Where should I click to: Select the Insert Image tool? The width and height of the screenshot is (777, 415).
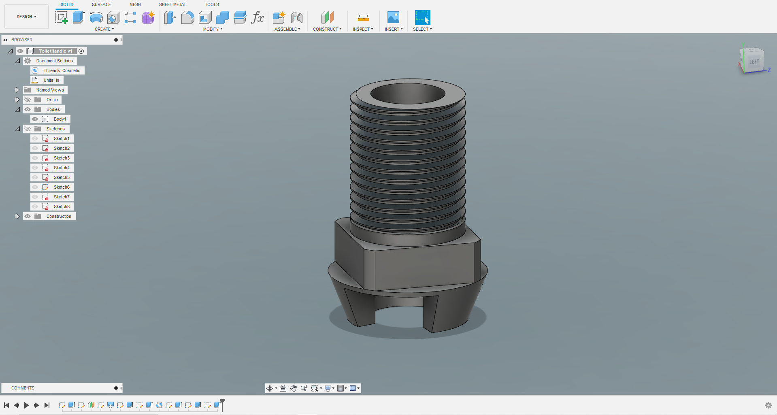pos(393,17)
